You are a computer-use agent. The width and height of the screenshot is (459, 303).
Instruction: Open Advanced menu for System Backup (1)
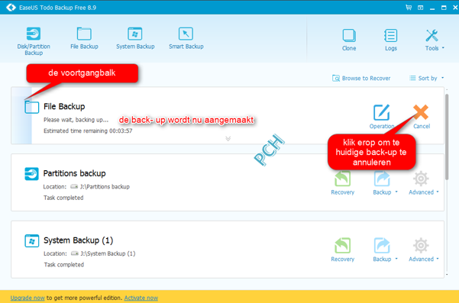point(424,250)
